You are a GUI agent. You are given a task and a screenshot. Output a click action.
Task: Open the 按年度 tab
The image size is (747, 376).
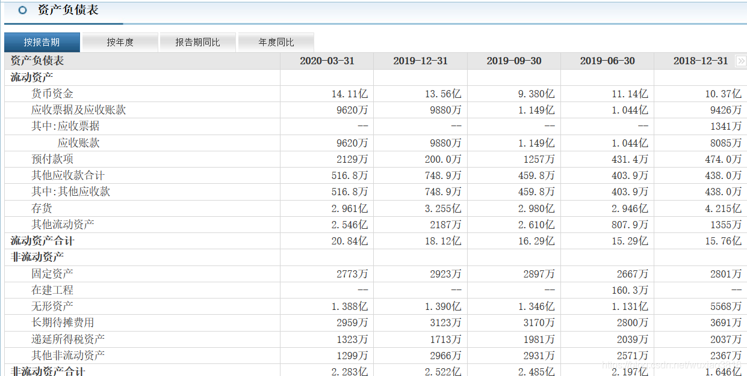tap(120, 42)
